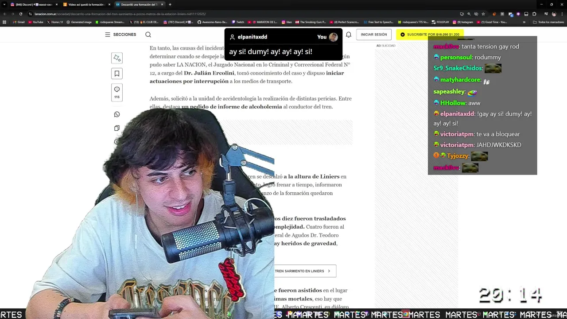Open the browser zoom magnifier icon

[x=469, y=14]
